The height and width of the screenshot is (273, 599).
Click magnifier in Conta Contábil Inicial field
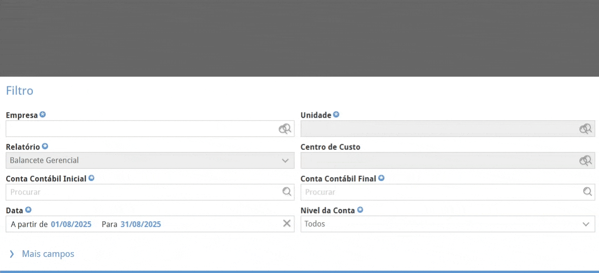(x=287, y=192)
